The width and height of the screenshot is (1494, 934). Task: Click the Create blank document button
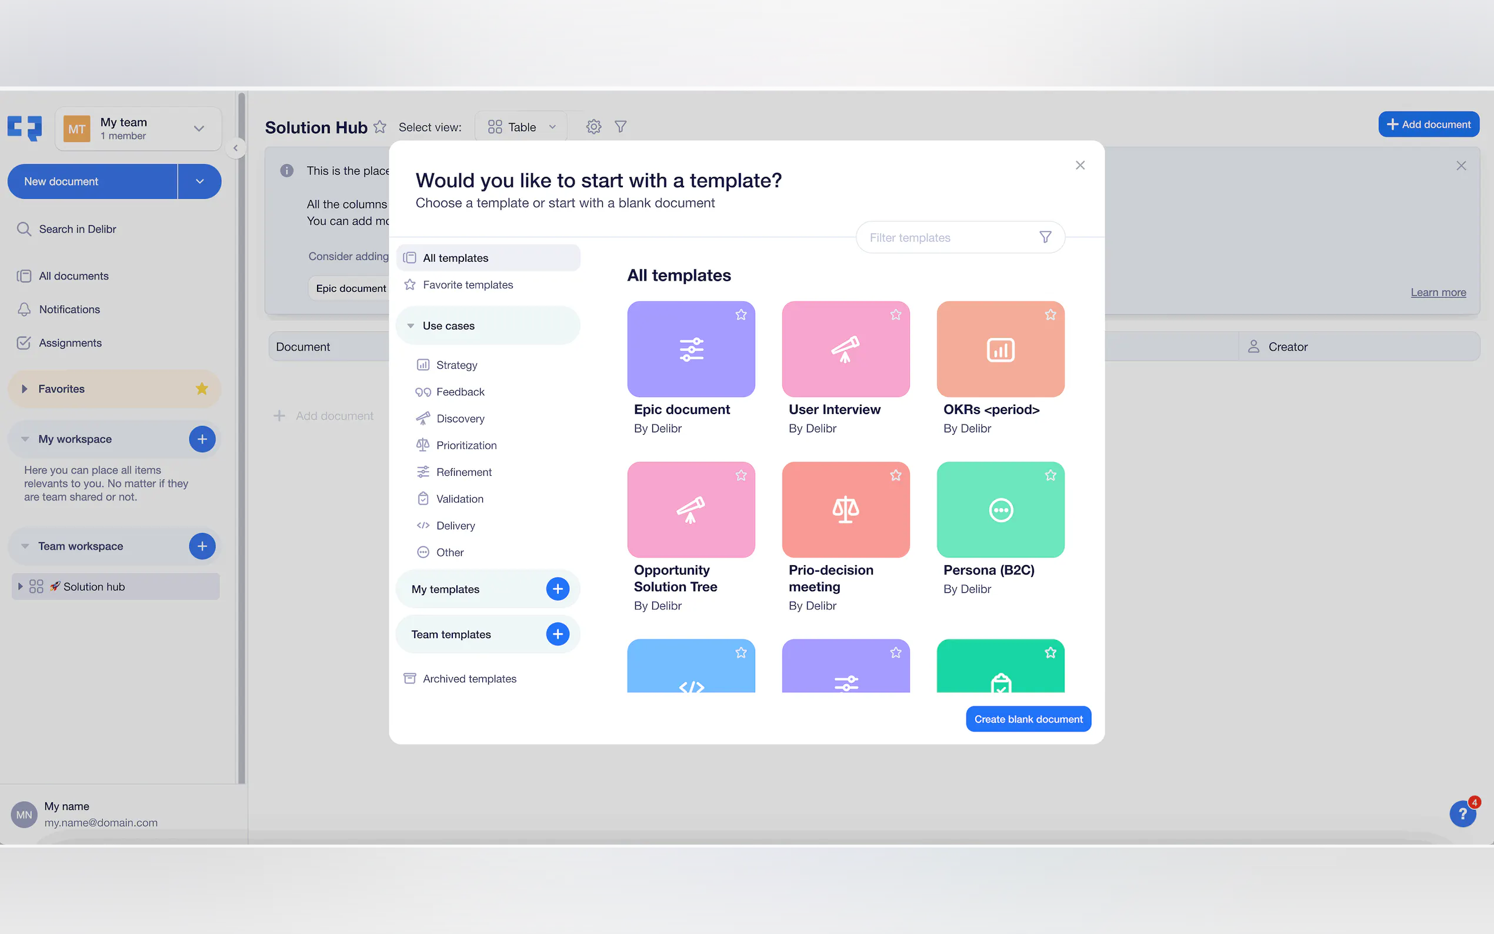(x=1027, y=718)
